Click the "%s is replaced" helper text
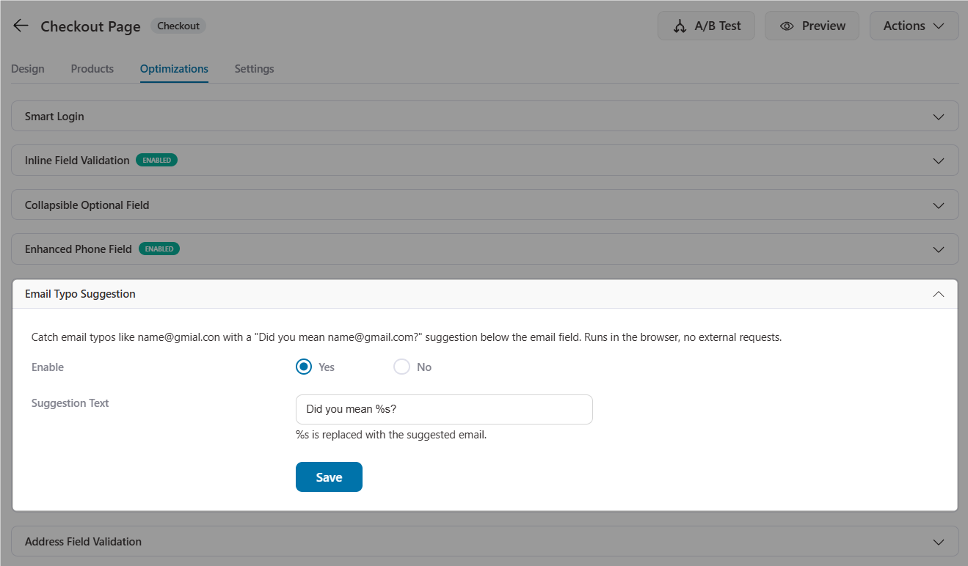The height and width of the screenshot is (566, 968). click(391, 435)
